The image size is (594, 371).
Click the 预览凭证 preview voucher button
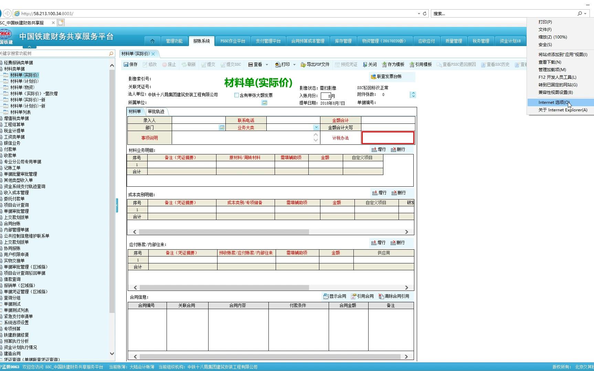pyautogui.click(x=346, y=64)
